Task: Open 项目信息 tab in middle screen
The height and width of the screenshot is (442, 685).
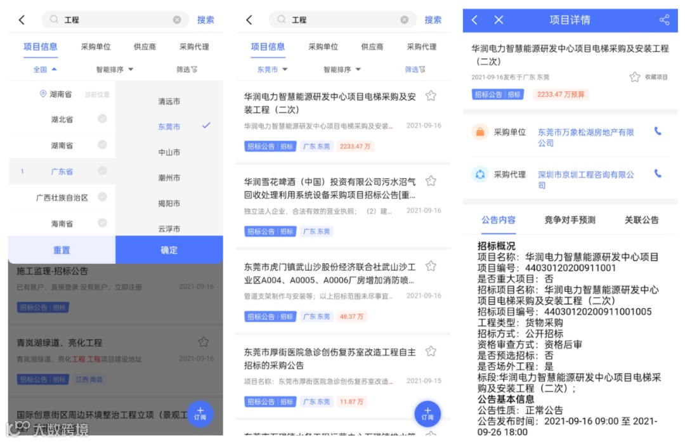Action: [268, 47]
